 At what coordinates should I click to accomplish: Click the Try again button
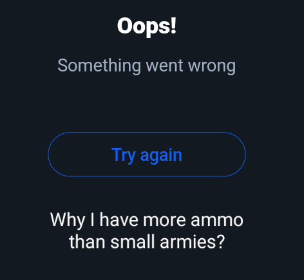tap(147, 154)
